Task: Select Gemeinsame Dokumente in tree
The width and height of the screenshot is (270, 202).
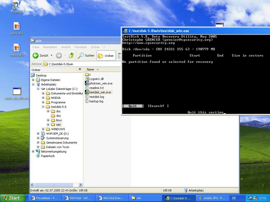Action: (59, 142)
